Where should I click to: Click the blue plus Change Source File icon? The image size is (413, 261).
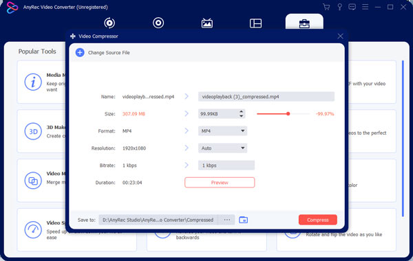(x=80, y=52)
